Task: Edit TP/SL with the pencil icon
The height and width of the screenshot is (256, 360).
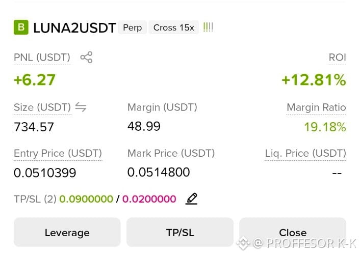Action: point(192,198)
